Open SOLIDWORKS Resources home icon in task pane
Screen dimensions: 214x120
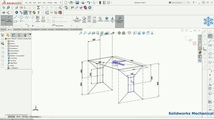pyautogui.click(x=200, y=37)
